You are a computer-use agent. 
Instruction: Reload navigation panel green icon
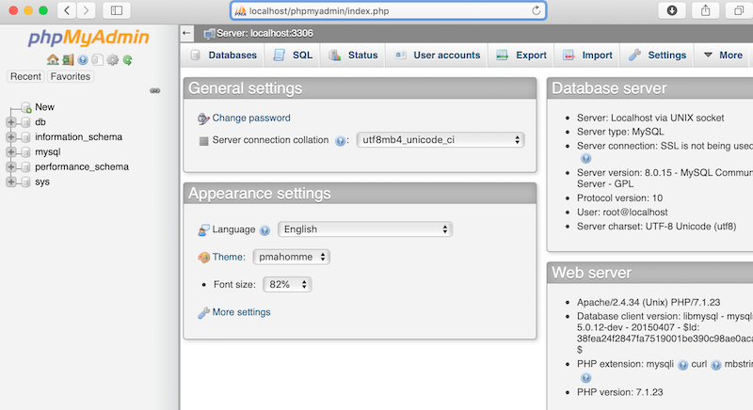pyautogui.click(x=127, y=60)
